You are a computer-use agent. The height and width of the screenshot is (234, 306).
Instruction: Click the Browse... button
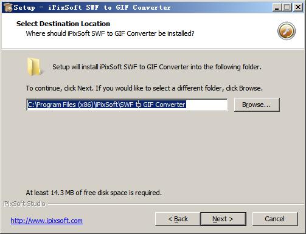(257, 105)
